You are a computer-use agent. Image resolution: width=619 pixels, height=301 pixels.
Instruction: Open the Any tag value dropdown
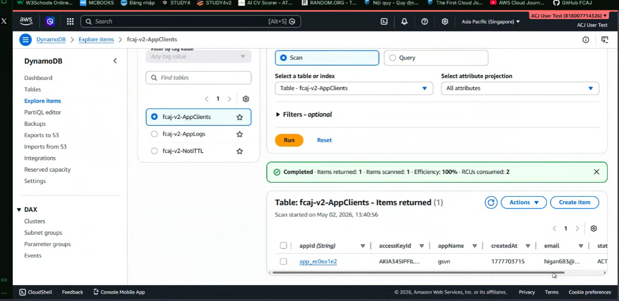pyautogui.click(x=198, y=57)
